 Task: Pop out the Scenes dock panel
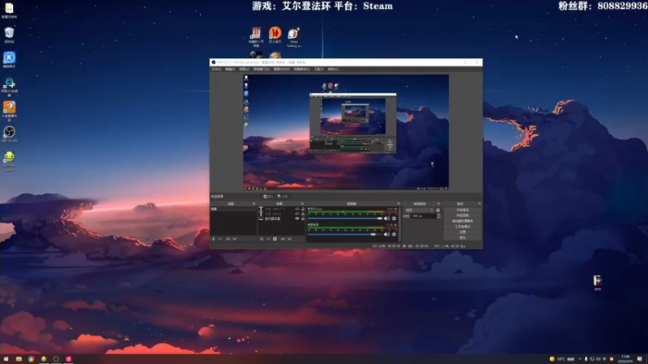point(254,204)
